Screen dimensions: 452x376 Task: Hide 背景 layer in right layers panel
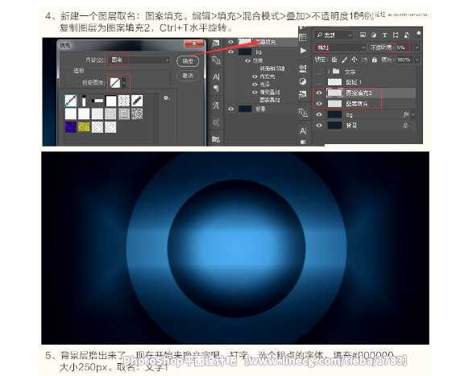pyautogui.click(x=319, y=126)
